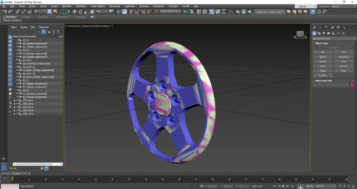This screenshot has height=189, width=357.
Task: Click the Teapot primitive button
Action: (323, 71)
